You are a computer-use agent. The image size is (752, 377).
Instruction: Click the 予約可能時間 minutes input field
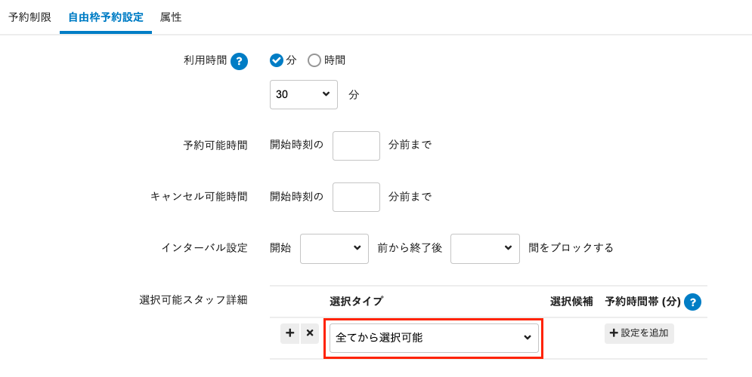(x=356, y=146)
